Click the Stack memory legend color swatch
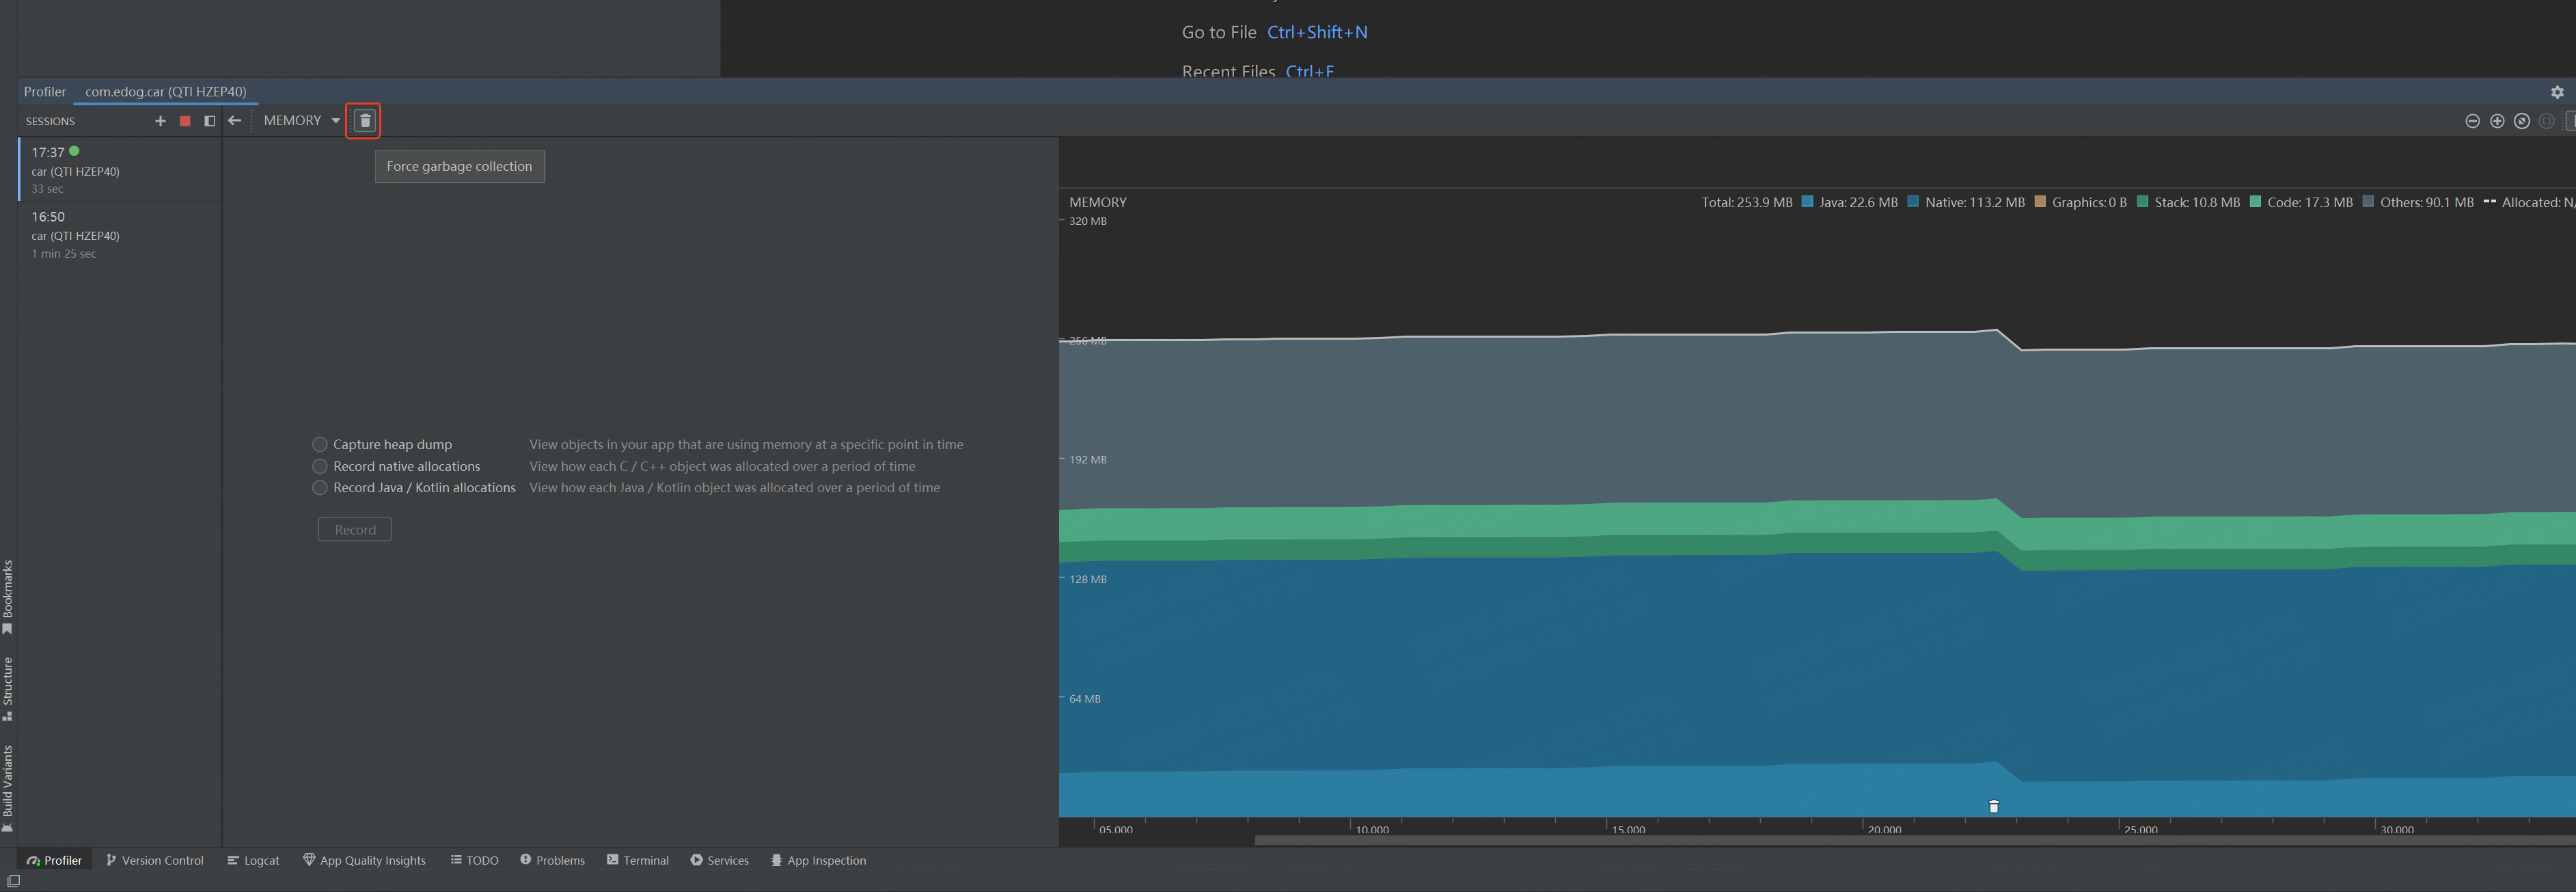 tap(2142, 202)
